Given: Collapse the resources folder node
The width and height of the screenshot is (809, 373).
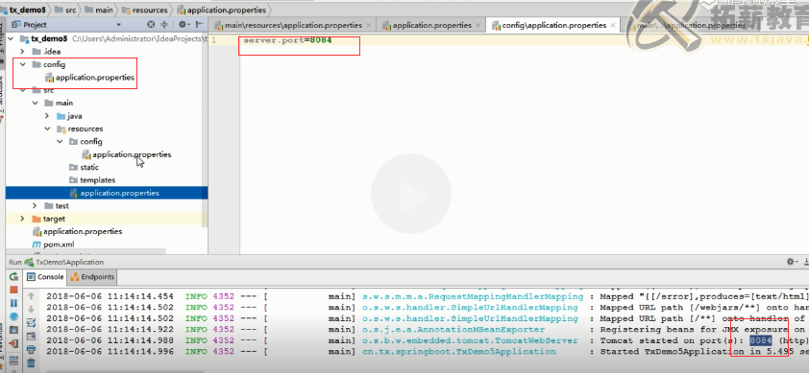Looking at the screenshot, I should [x=47, y=128].
